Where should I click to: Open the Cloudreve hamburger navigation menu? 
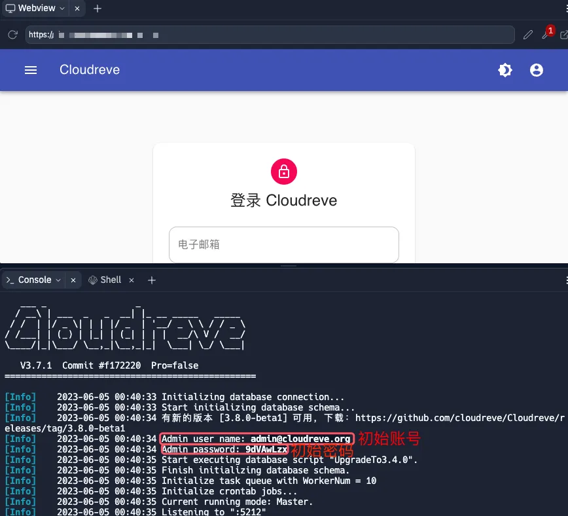coord(31,70)
